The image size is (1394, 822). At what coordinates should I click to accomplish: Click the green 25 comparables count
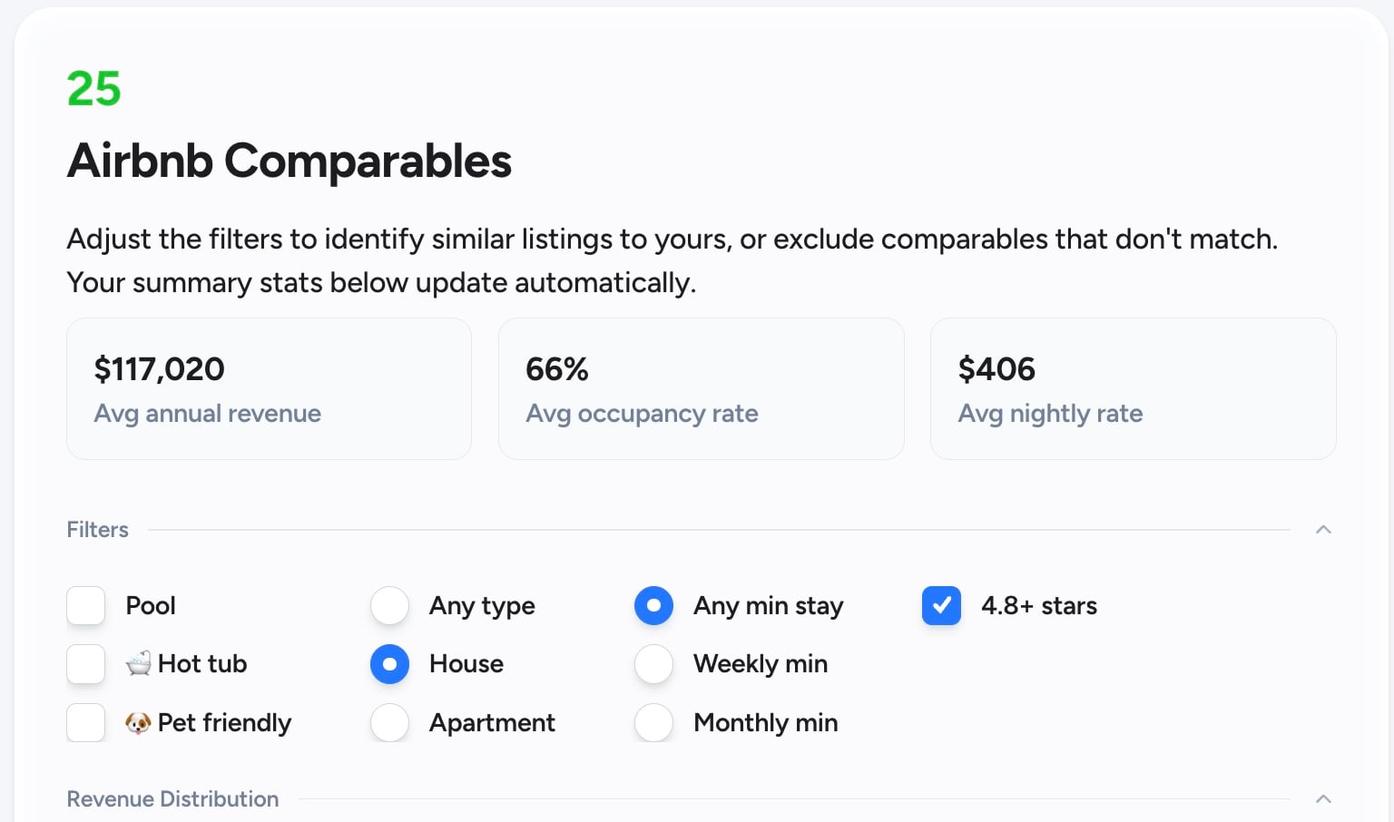click(x=93, y=89)
